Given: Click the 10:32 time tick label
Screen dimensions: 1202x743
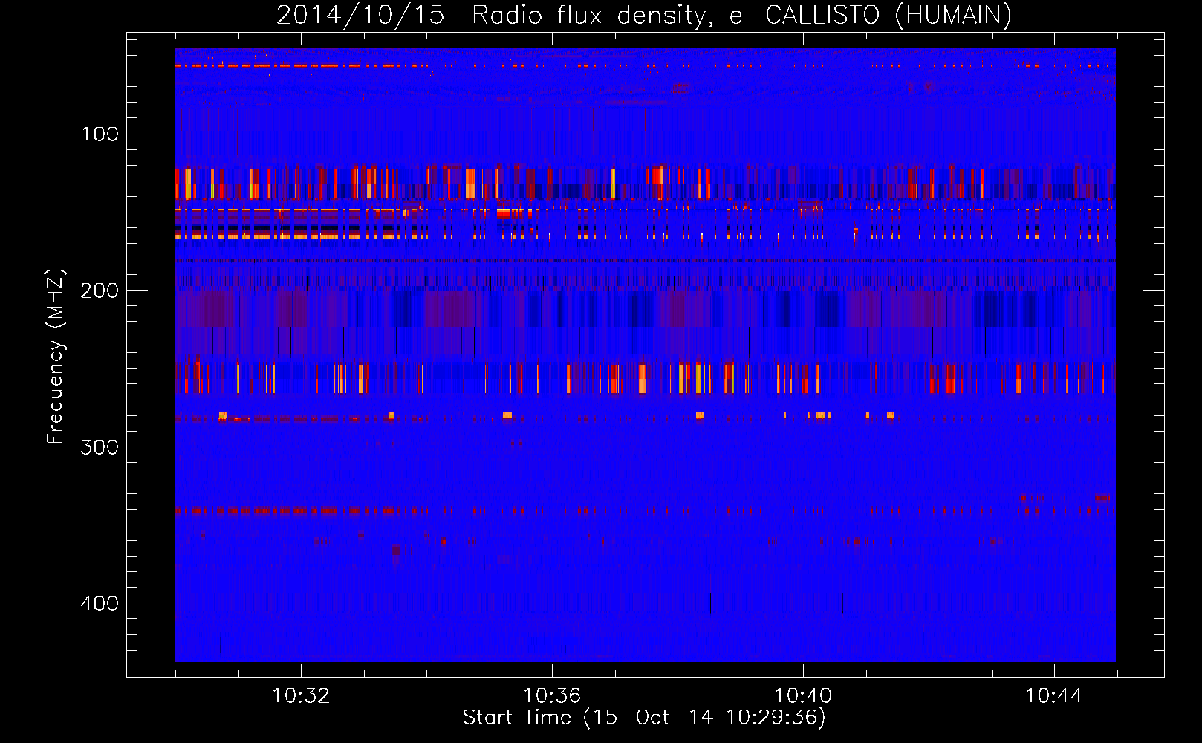Looking at the screenshot, I should (301, 695).
